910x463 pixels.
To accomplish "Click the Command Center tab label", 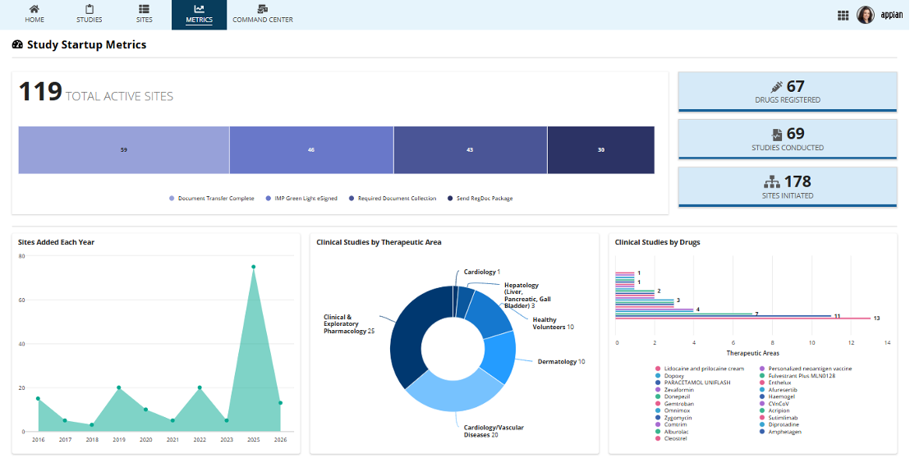I will [x=262, y=20].
